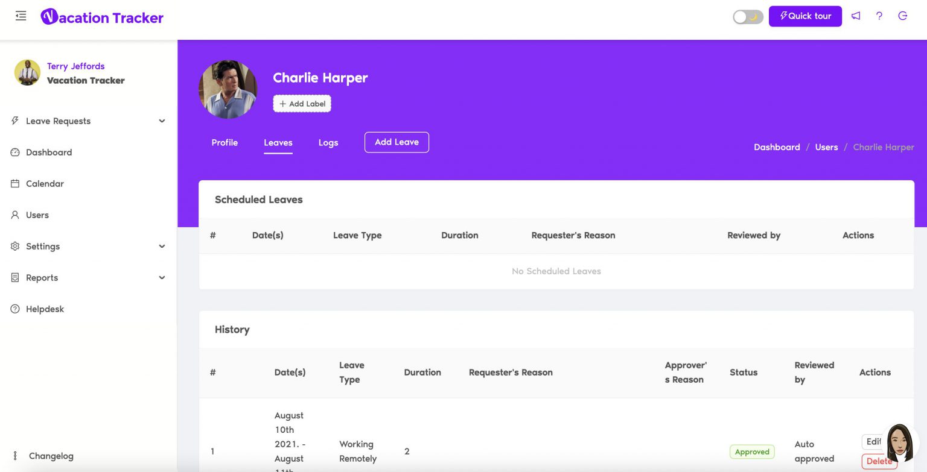Image resolution: width=927 pixels, height=472 pixels.
Task: Click the Reports document icon
Action: pyautogui.click(x=15, y=278)
